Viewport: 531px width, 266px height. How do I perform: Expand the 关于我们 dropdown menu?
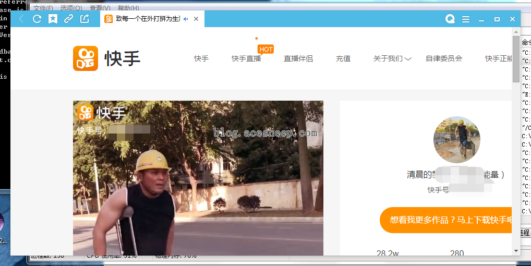click(x=392, y=58)
